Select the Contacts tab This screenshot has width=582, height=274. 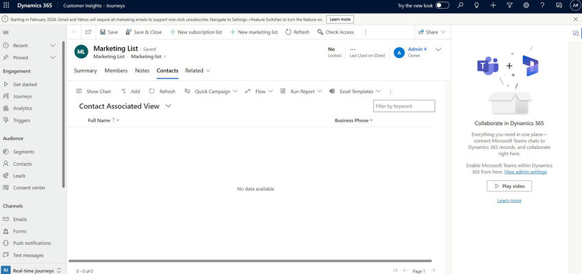pyautogui.click(x=167, y=71)
